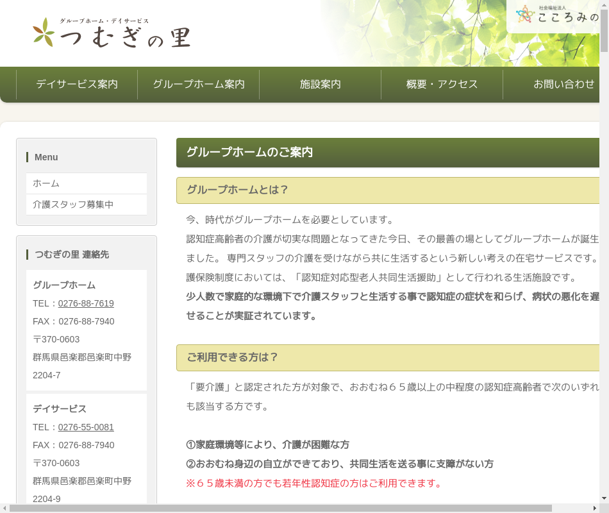Call the group home number 0276-88-7619
This screenshot has height=513, width=609.
[86, 303]
